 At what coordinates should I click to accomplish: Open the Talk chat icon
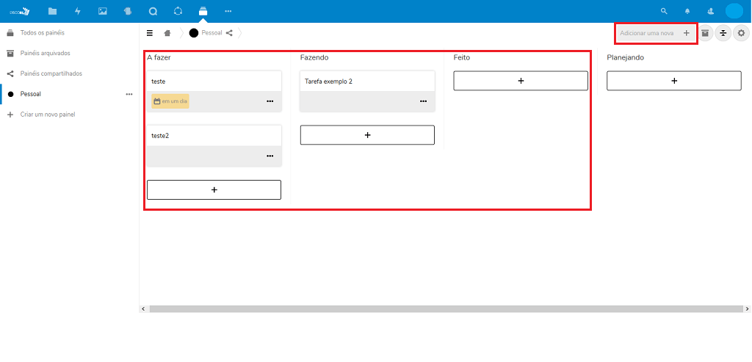153,11
